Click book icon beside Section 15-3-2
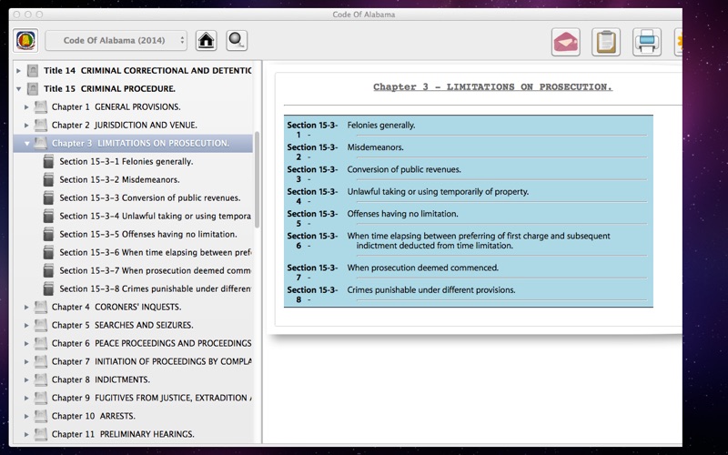 click(x=48, y=179)
